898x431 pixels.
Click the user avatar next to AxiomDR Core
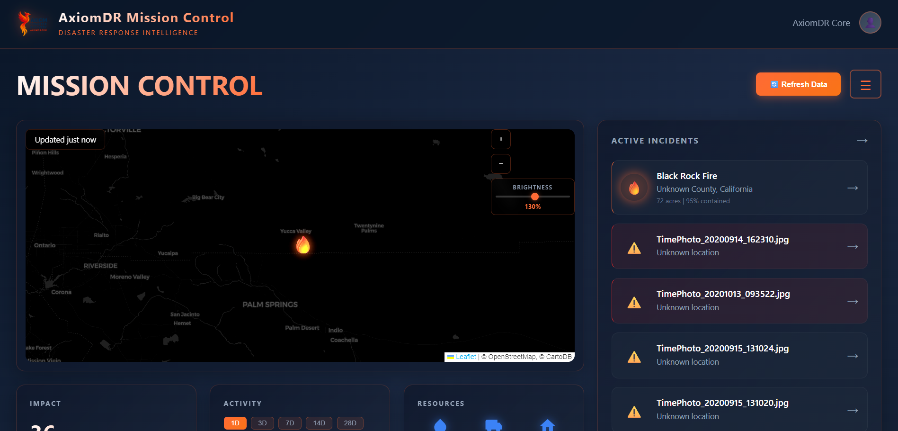click(x=870, y=22)
